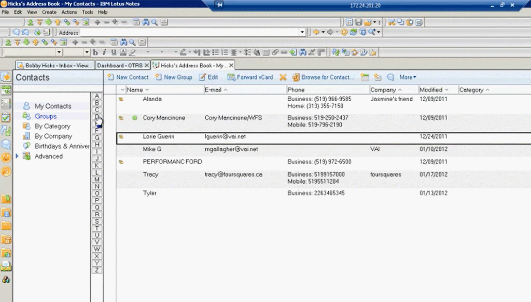The image size is (531, 302).
Task: Open the By Company view
Action: point(53,136)
